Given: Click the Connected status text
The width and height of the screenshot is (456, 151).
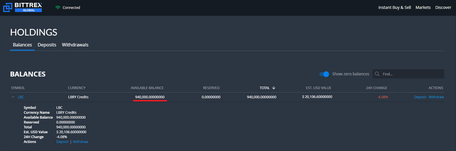Looking at the screenshot, I should tap(71, 7).
